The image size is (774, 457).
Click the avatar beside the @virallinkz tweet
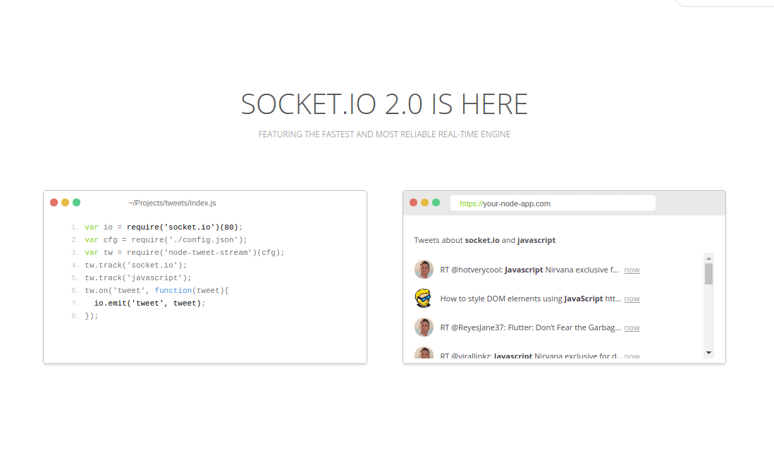coord(424,353)
